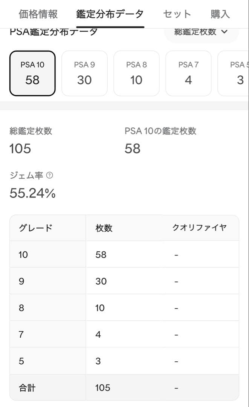
Task: Select the PSA 7 grade card
Action: pyautogui.click(x=188, y=73)
